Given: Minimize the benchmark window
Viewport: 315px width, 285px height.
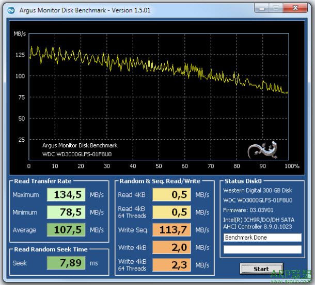Looking at the screenshot, I should coord(261,9).
